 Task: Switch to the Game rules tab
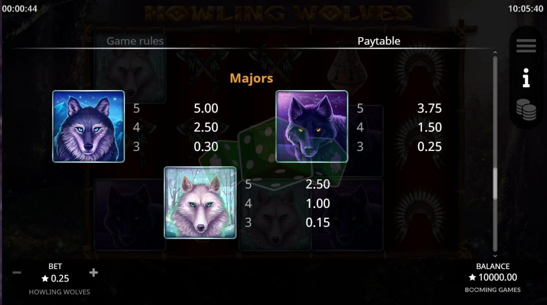[x=135, y=41]
